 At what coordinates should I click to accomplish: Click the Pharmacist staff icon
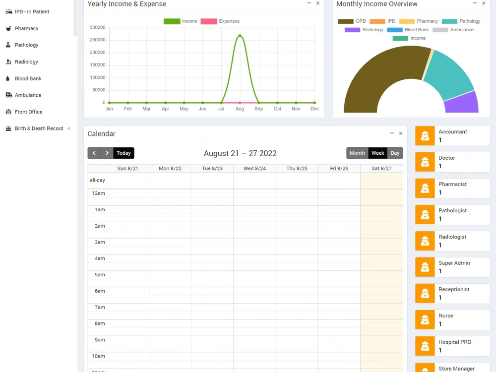pyautogui.click(x=425, y=188)
